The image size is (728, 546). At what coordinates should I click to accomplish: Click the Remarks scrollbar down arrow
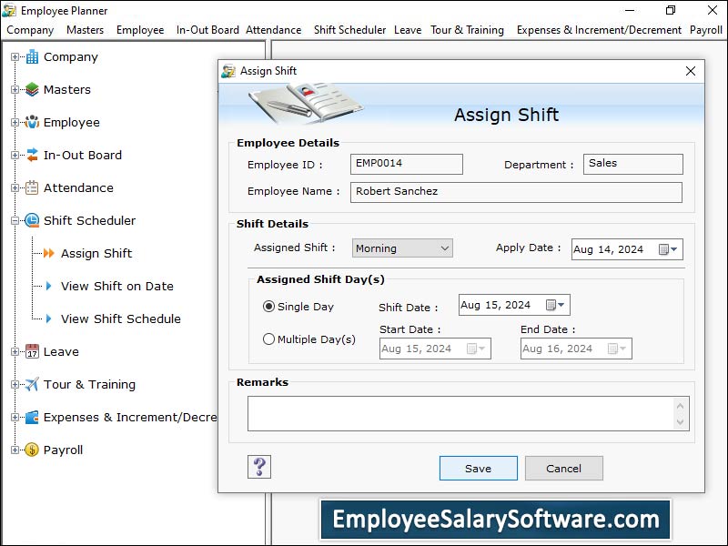pyautogui.click(x=680, y=421)
